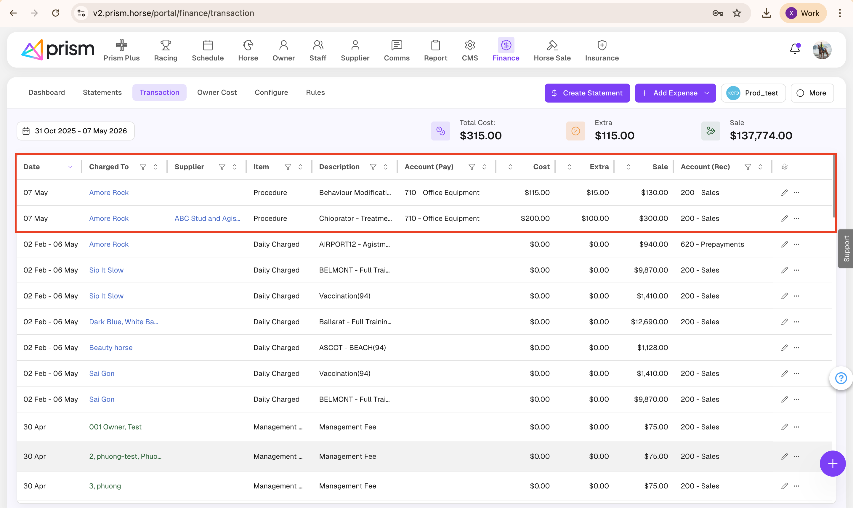Toggle sorting on the Supplier column
This screenshot has width=853, height=508.
click(235, 167)
